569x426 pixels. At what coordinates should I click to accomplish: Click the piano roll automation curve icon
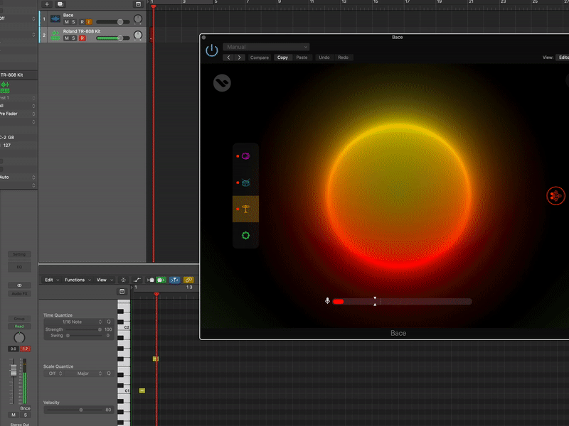137,280
